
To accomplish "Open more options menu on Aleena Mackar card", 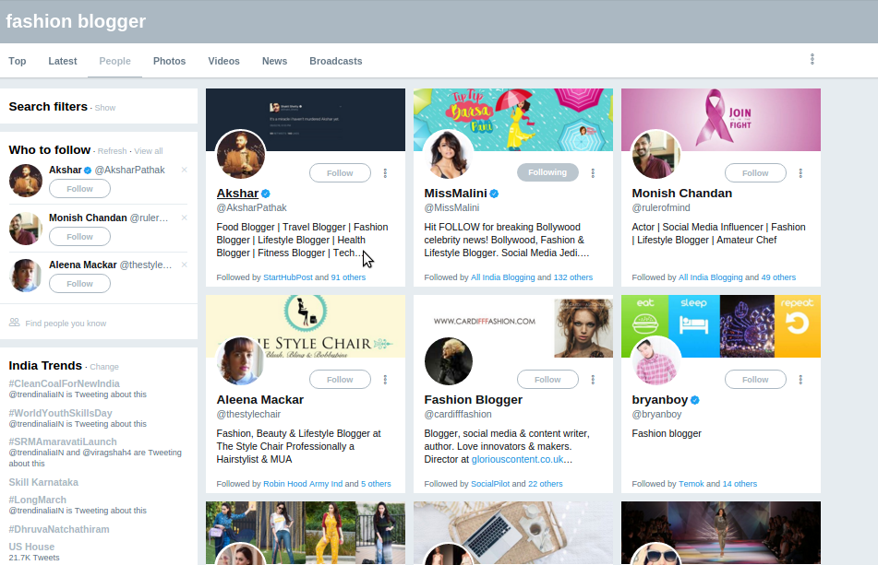I will [385, 380].
